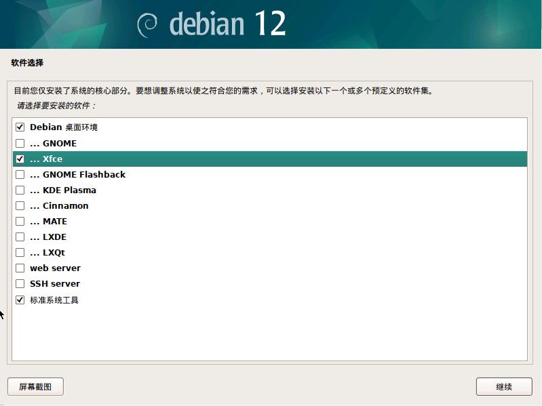Click the Debian swirl logo in banner

(x=147, y=25)
